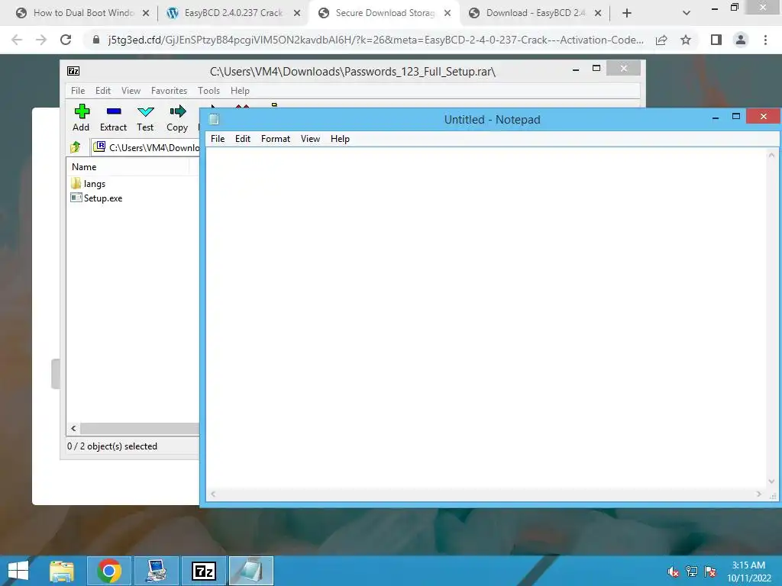This screenshot has width=782, height=586.
Task: Open 7-Zip Edit menu
Action: point(103,91)
